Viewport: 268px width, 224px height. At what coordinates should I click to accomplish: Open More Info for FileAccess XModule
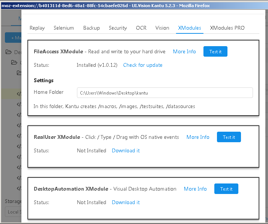click(x=184, y=51)
